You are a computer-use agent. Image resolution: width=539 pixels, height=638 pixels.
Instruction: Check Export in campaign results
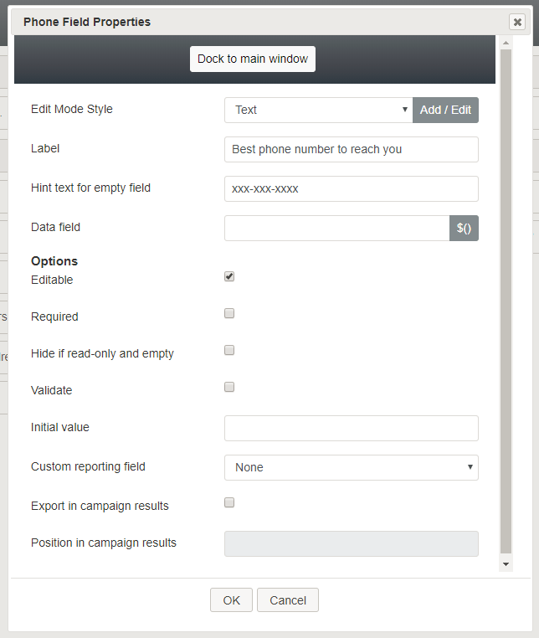[x=229, y=502]
